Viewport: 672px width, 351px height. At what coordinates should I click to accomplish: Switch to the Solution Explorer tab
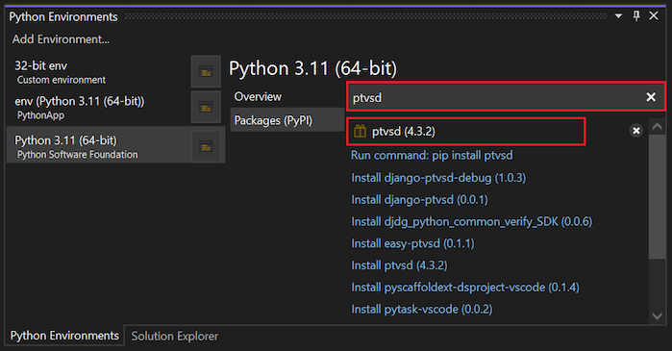click(x=174, y=336)
